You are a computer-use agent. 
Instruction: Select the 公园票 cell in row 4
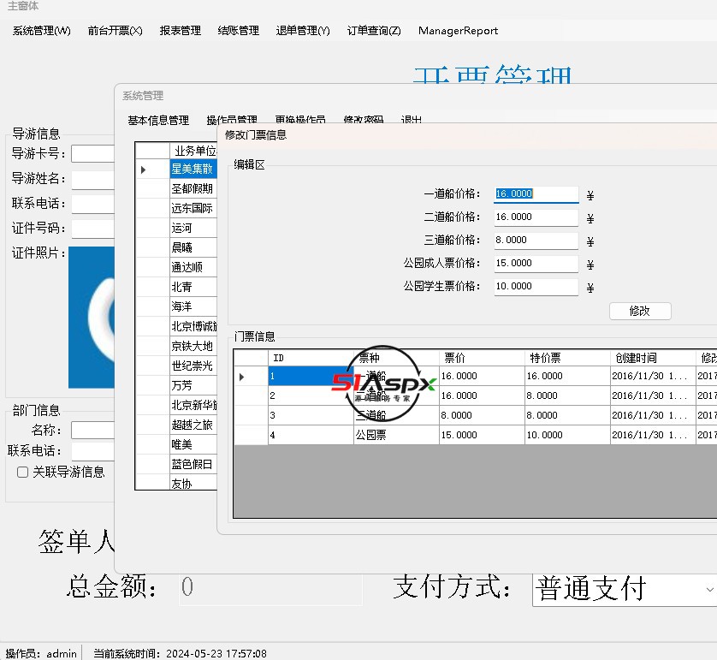point(396,435)
